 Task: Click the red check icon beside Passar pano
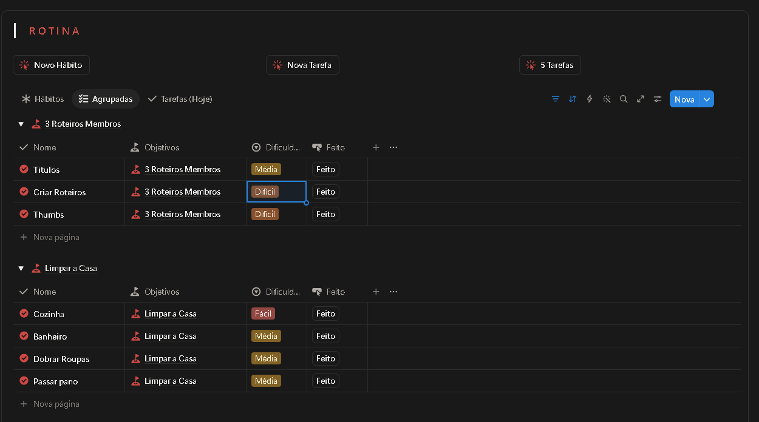coord(24,381)
